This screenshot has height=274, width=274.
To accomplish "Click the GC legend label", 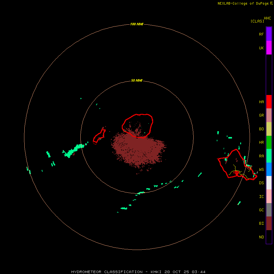I will point(262,210).
